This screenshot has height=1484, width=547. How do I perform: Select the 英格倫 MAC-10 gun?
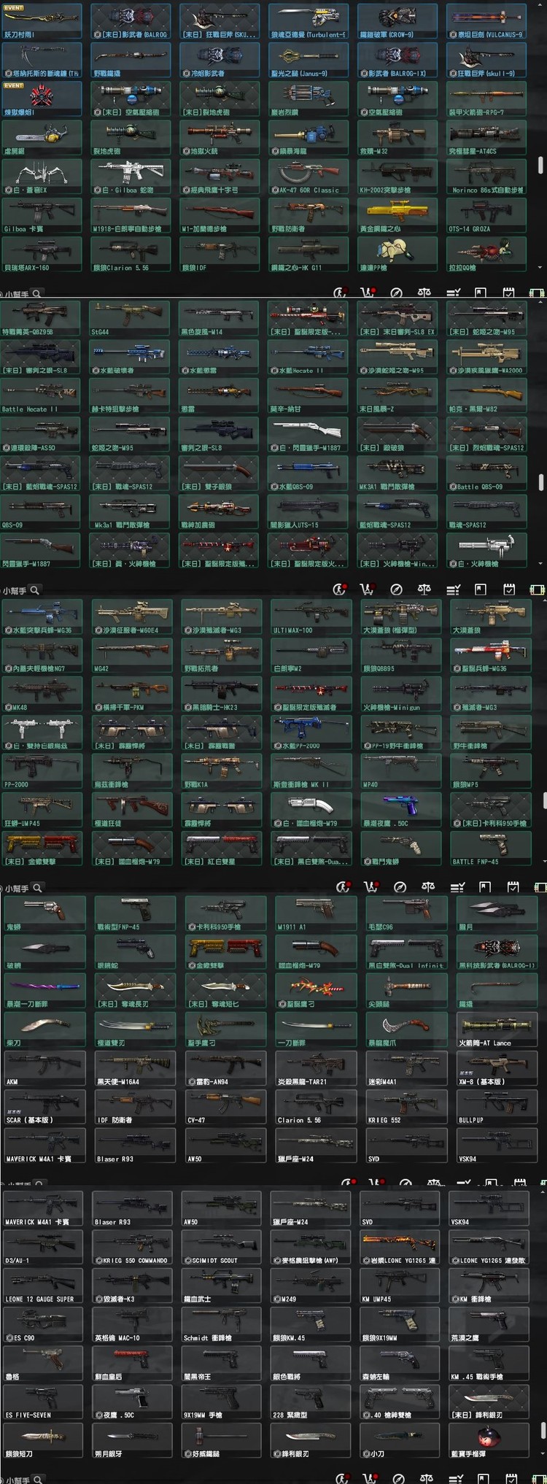pos(132,1324)
